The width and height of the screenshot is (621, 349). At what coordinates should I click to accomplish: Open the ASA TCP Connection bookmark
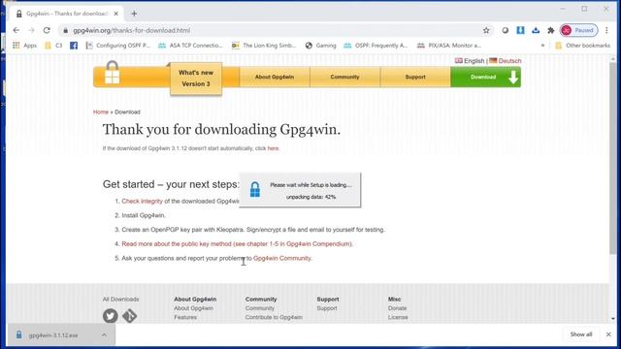(x=190, y=46)
